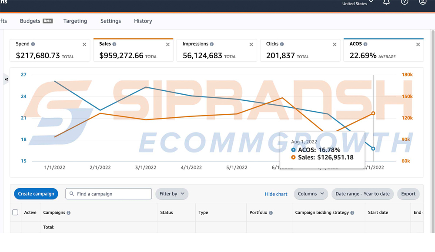
Task: Open the United States marketplace selector
Action: [x=358, y=3]
